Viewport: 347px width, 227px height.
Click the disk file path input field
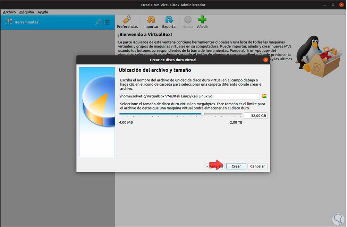[x=189, y=96]
